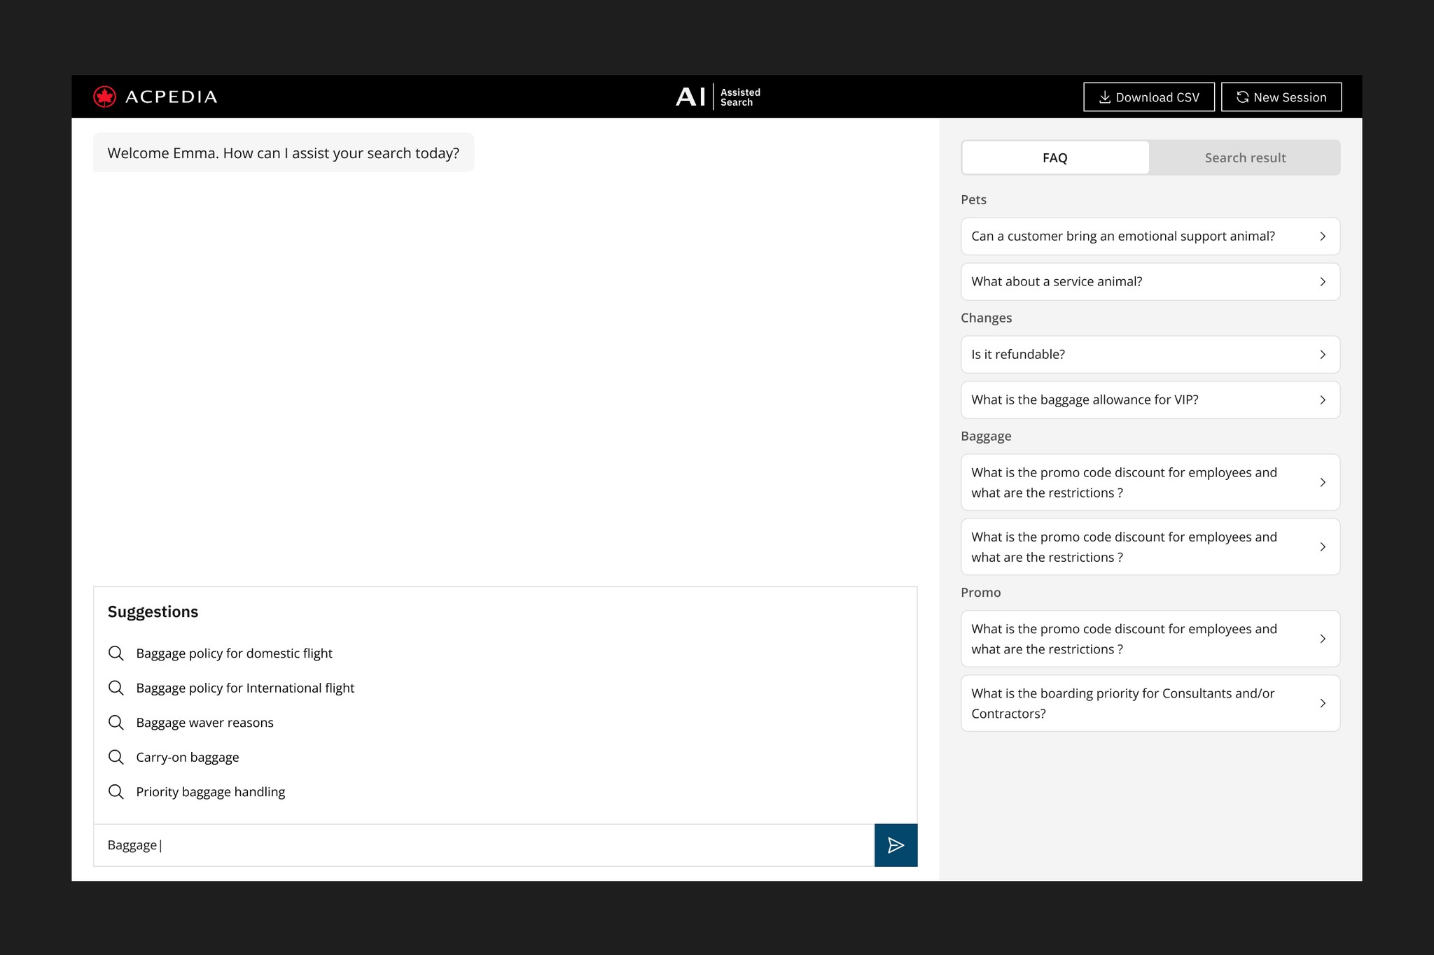Expand chevron for service animal question

(x=1322, y=282)
